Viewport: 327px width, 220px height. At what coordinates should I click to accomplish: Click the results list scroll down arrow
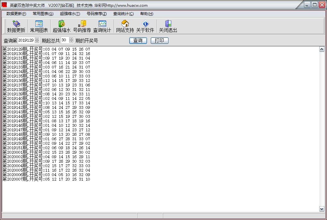(322, 209)
